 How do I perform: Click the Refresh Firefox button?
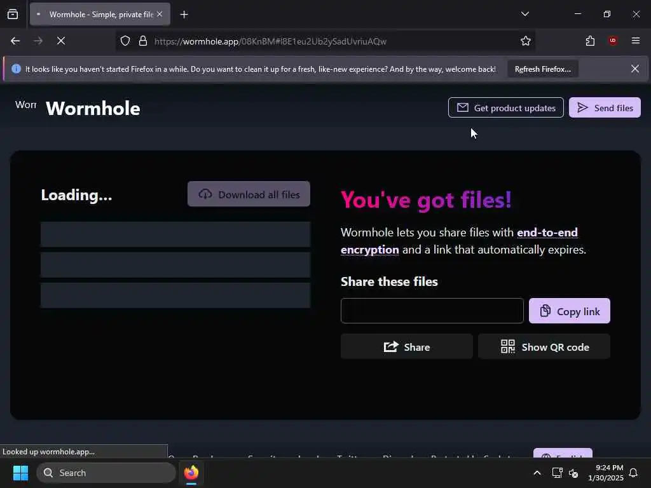[543, 69]
